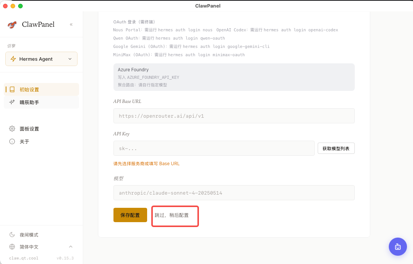The image size is (413, 264).
Task: Collapse the sidebar with double-chevron icon
Action: (x=71, y=25)
